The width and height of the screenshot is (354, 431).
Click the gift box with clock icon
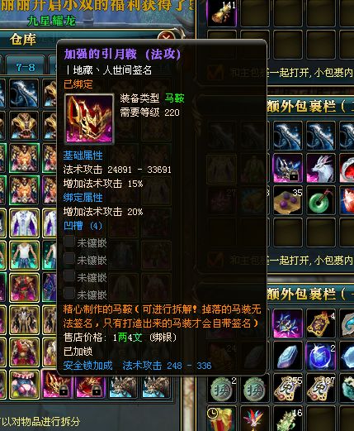(222, 419)
